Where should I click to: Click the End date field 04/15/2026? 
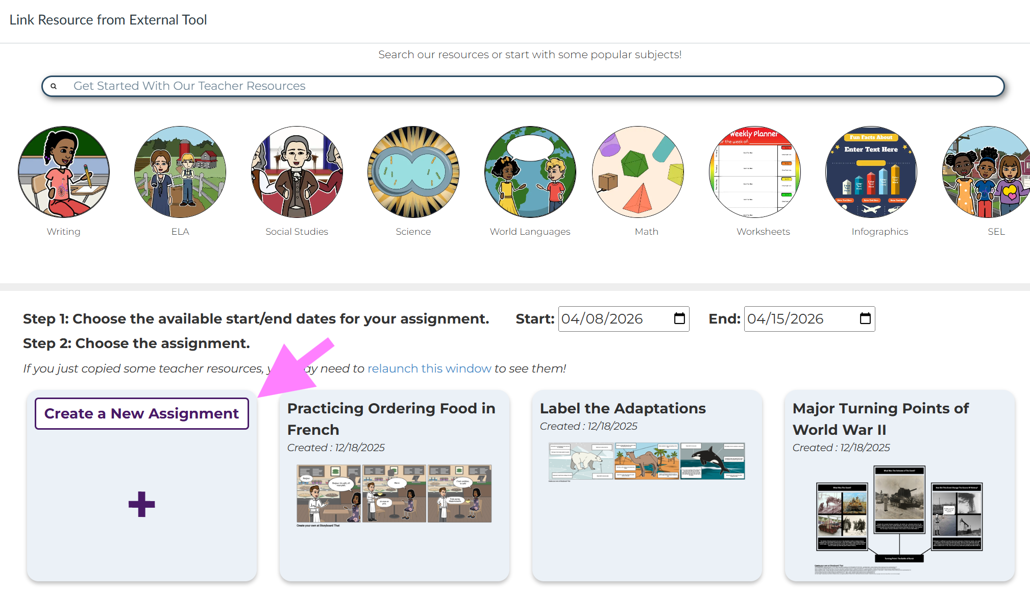tap(786, 319)
